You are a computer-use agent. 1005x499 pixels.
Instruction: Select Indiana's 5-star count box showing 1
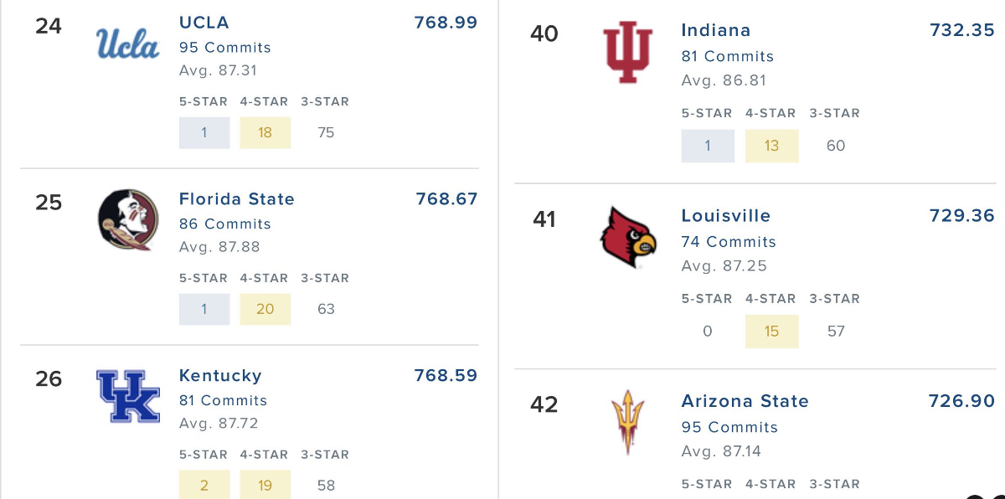(708, 146)
